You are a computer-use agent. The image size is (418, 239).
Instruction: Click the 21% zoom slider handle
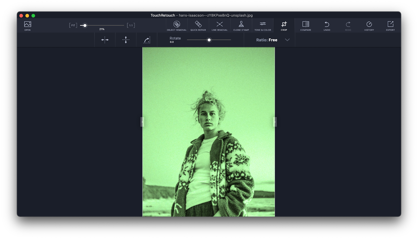(x=85, y=25)
